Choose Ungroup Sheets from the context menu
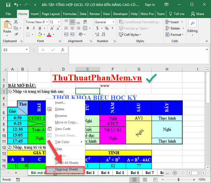The image size is (211, 183). (x=66, y=169)
